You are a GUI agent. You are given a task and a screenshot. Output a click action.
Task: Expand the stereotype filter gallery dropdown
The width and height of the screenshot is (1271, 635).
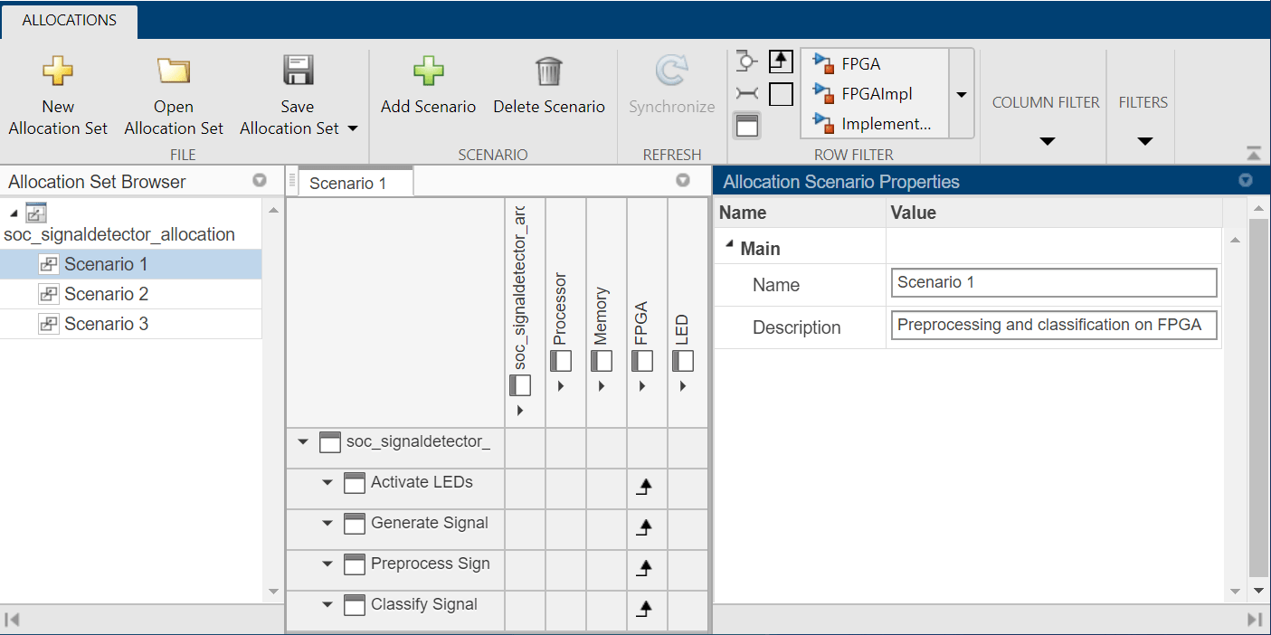pyautogui.click(x=962, y=94)
